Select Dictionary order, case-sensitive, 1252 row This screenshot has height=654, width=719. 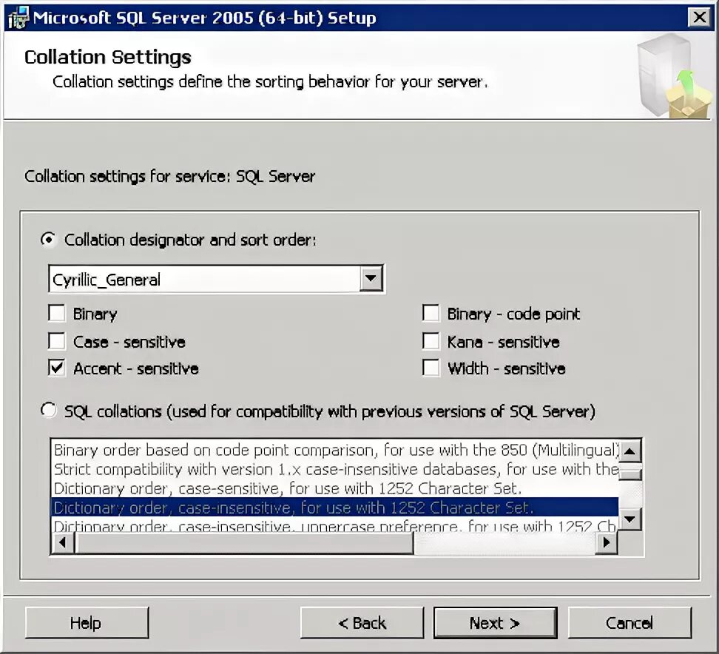coord(335,489)
